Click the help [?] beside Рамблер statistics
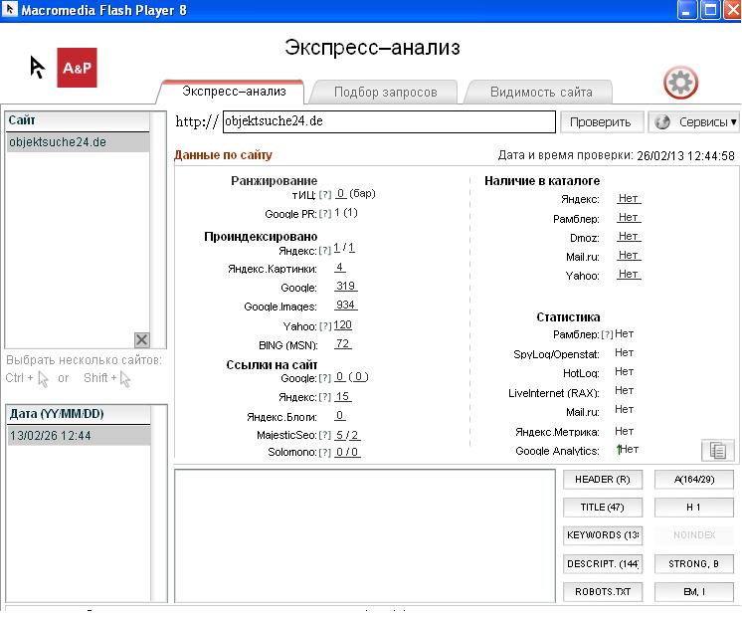 coord(607,334)
